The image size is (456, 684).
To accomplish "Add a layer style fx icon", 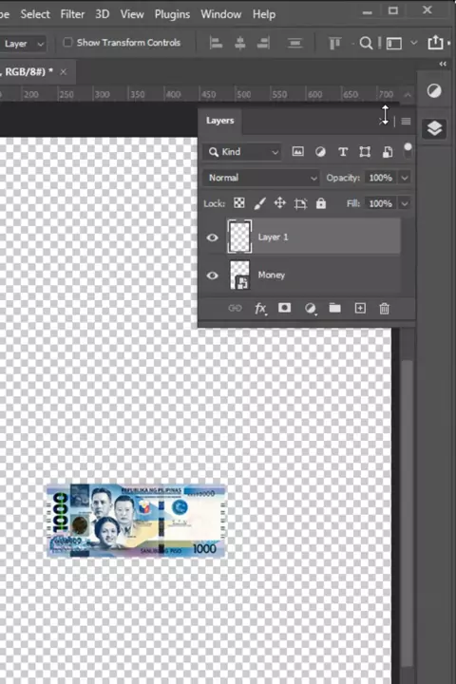I will tap(260, 309).
